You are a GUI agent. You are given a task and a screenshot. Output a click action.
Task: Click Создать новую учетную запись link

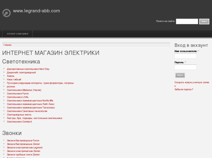(192, 84)
